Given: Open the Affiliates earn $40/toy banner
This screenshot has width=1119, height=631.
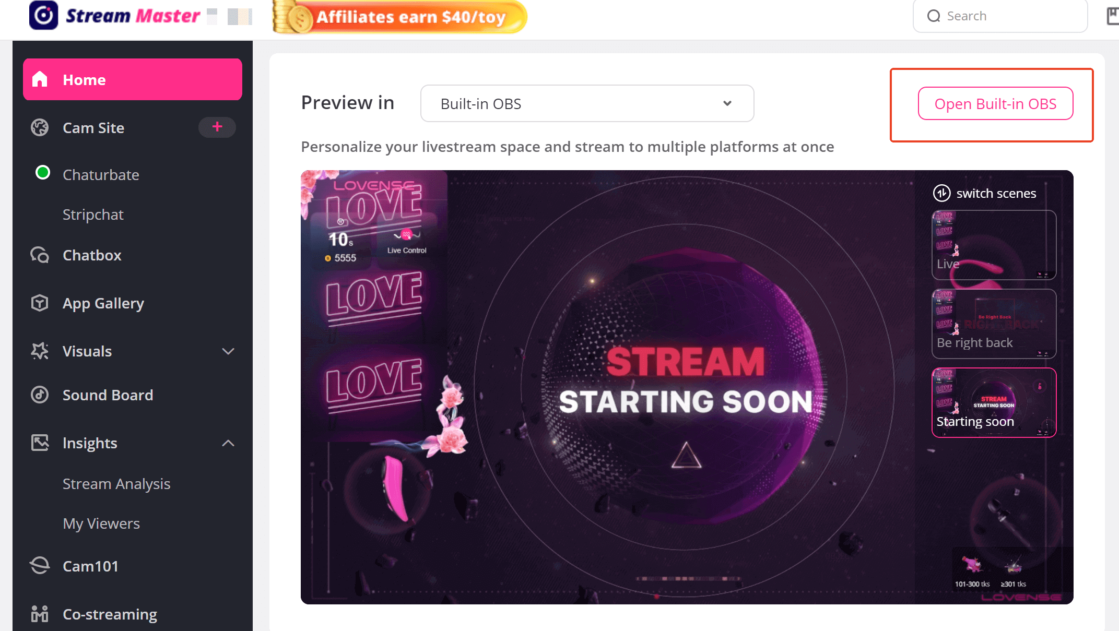Looking at the screenshot, I should point(400,17).
